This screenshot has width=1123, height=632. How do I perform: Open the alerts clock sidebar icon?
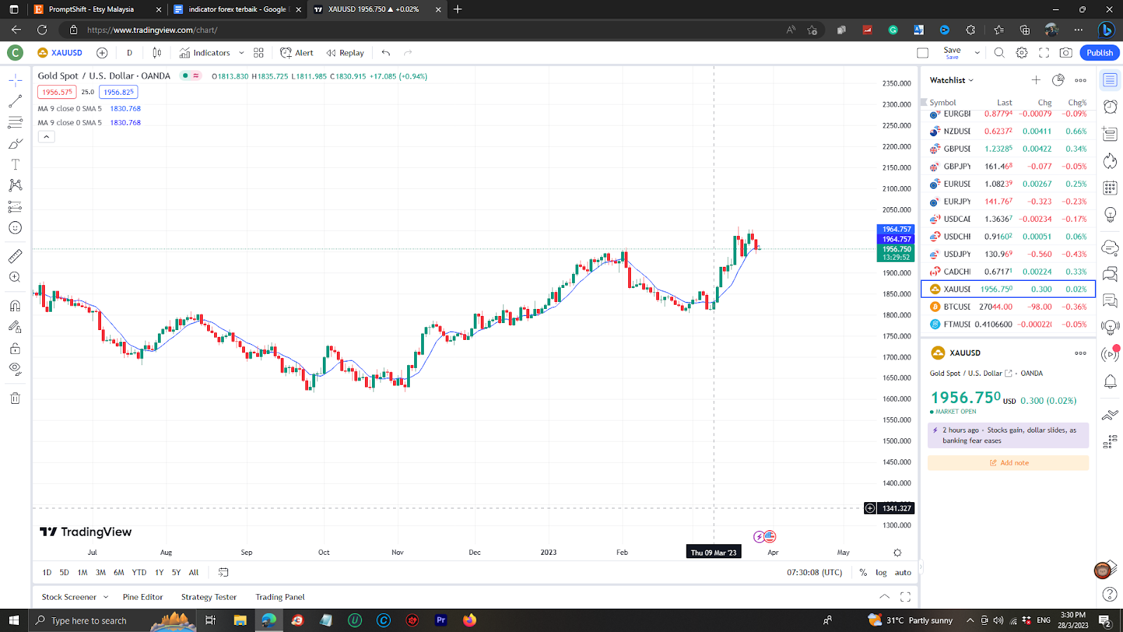pos(1110,107)
